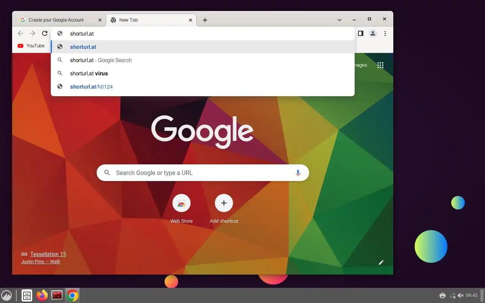Launch Firefox from the taskbar
This screenshot has width=485, height=303.
tap(42, 295)
